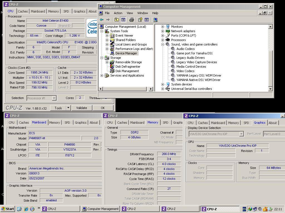This screenshot has width=285, height=213.
Task: Click the Print toolbar icon
Action: 132,20
